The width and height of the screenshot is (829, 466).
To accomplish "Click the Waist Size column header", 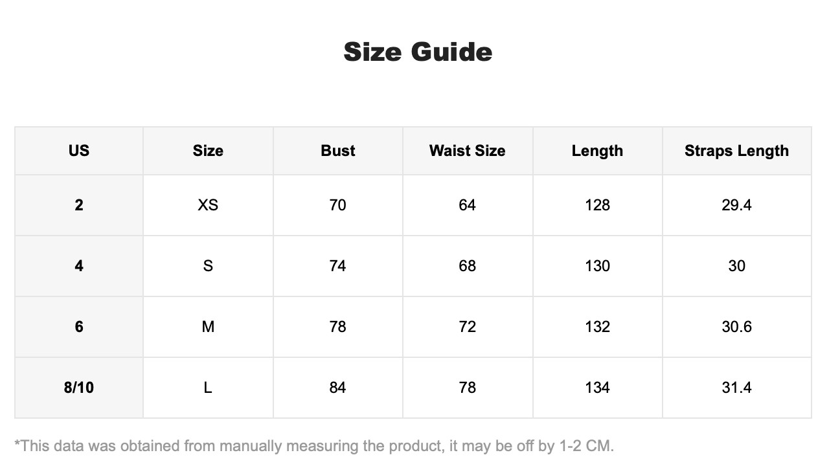I will [x=468, y=151].
